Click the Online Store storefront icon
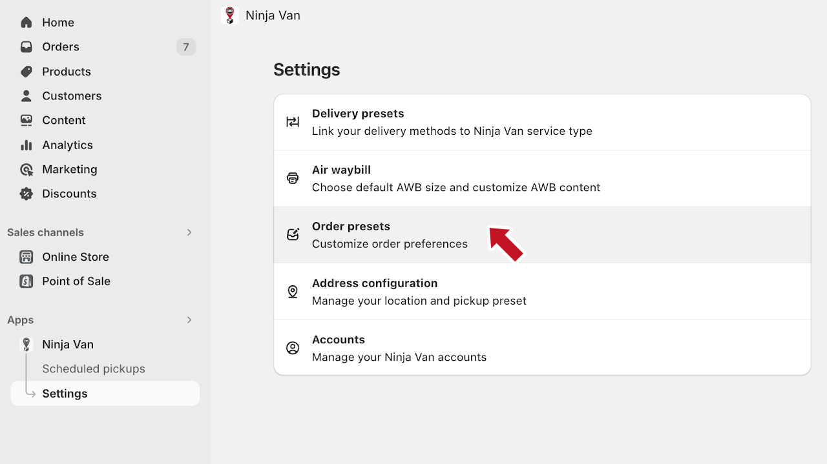 point(26,257)
